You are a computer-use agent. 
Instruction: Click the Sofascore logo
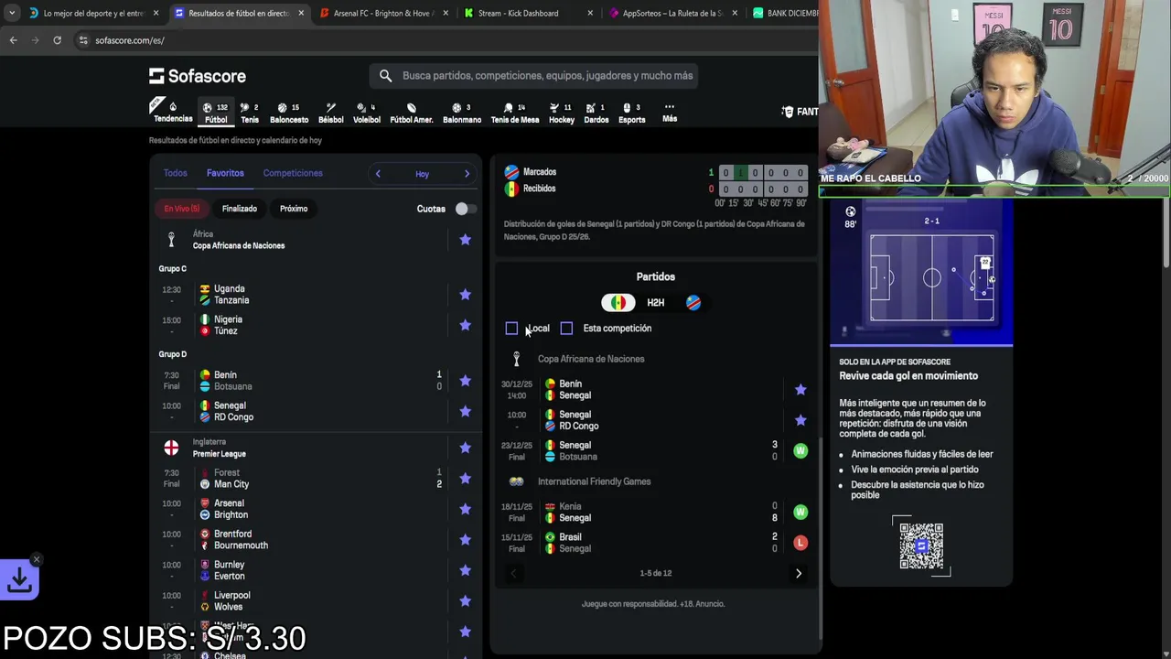(198, 76)
